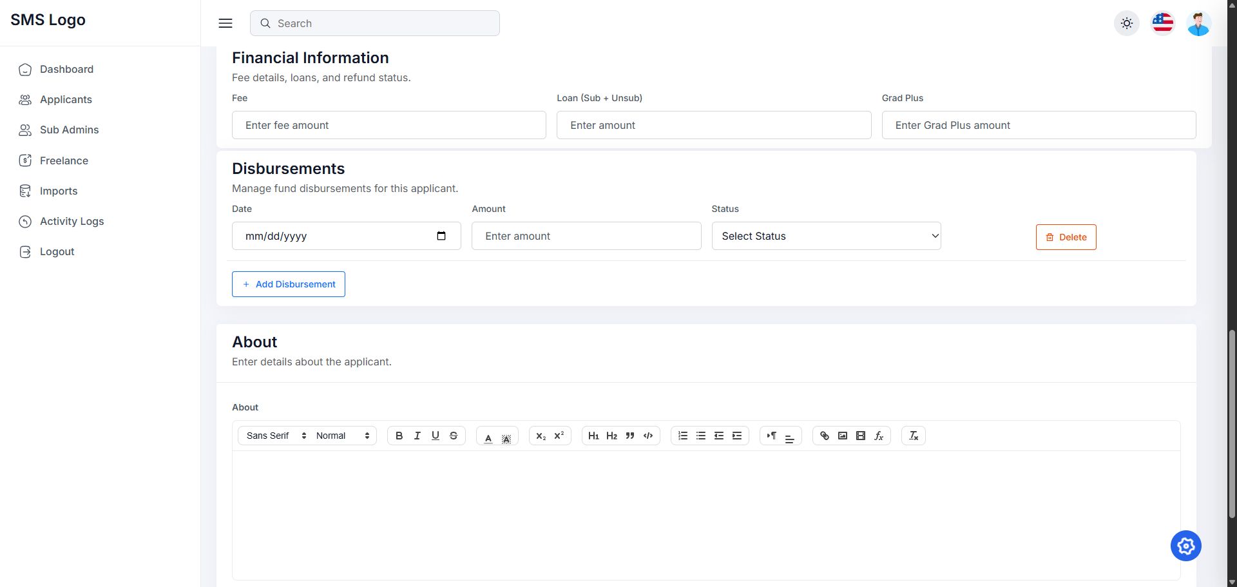Open the Normal text size dropdown

tap(343, 436)
